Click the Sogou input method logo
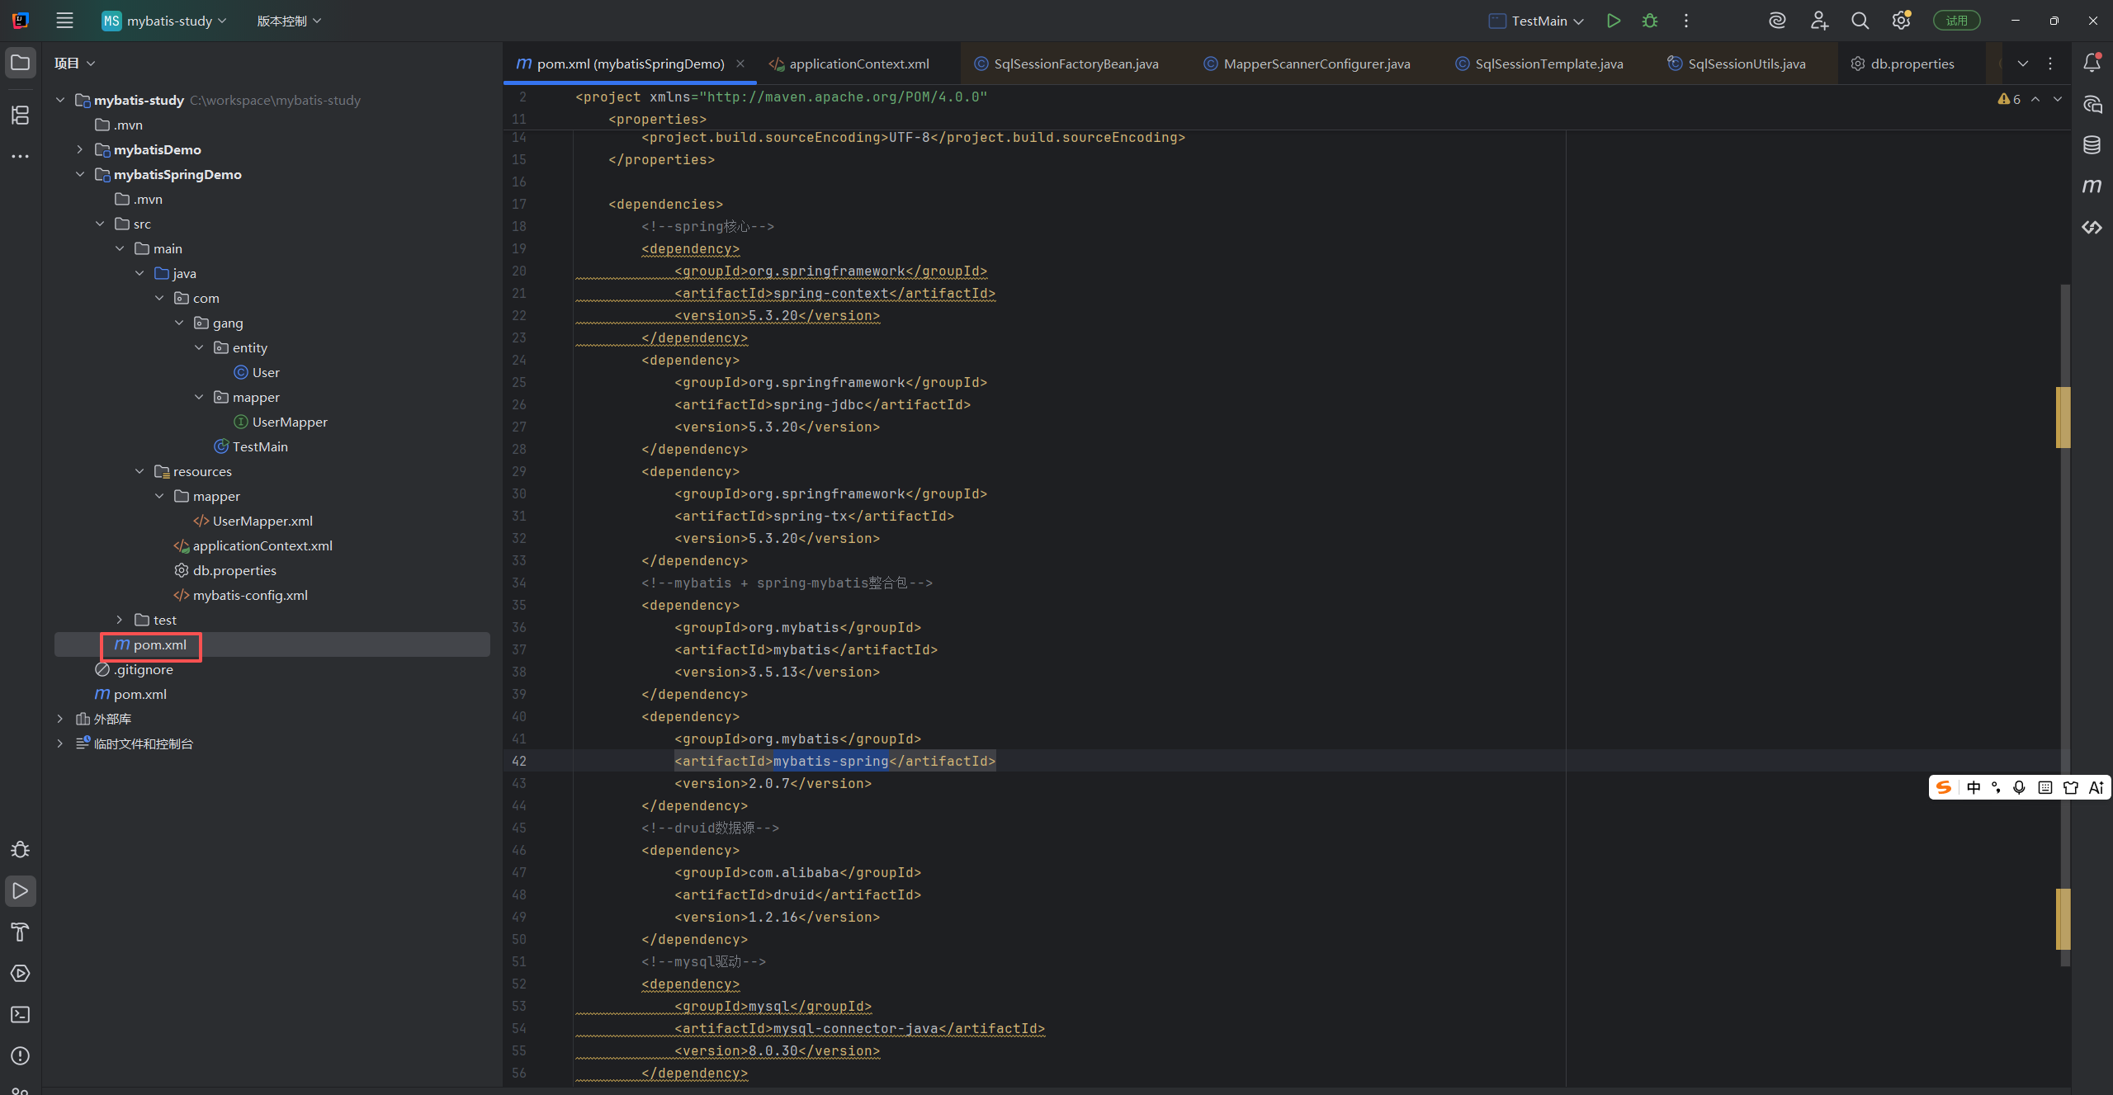 [x=1944, y=787]
